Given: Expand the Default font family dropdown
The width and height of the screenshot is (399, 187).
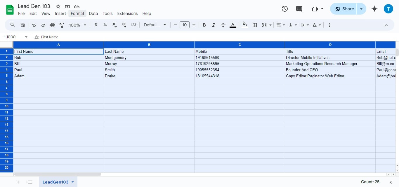Looking at the screenshot, I should pyautogui.click(x=155, y=25).
